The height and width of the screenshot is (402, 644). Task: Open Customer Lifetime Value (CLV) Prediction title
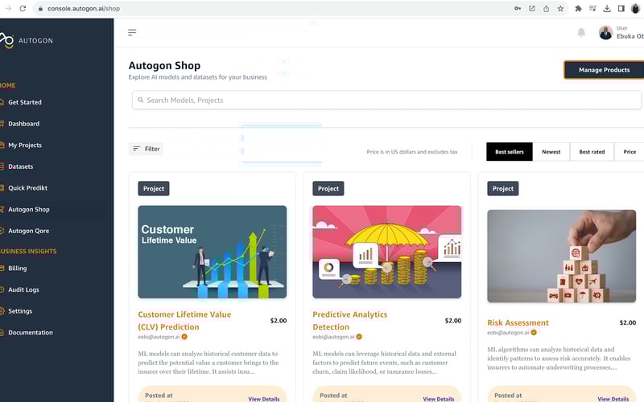(184, 321)
